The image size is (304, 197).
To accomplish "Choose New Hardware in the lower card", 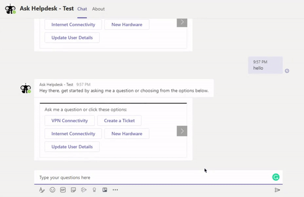I will [x=127, y=134].
